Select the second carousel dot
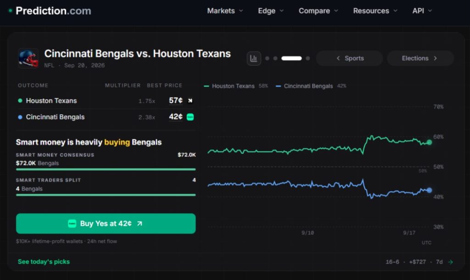470x280 pixels. pos(275,58)
